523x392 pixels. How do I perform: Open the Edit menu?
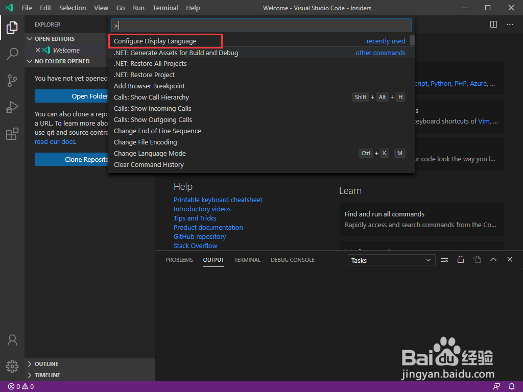coord(45,8)
